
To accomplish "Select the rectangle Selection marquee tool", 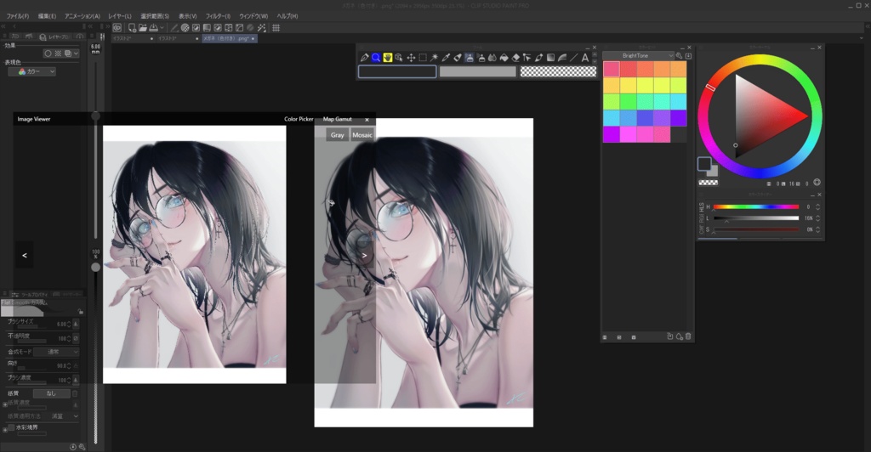I will click(x=423, y=58).
